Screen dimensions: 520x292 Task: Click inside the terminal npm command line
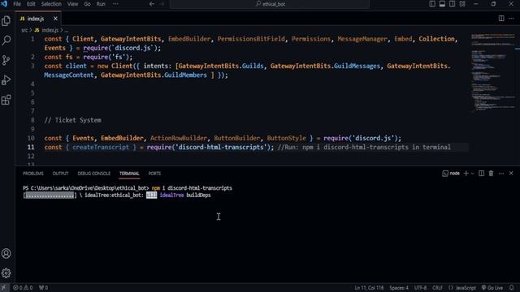(128, 188)
